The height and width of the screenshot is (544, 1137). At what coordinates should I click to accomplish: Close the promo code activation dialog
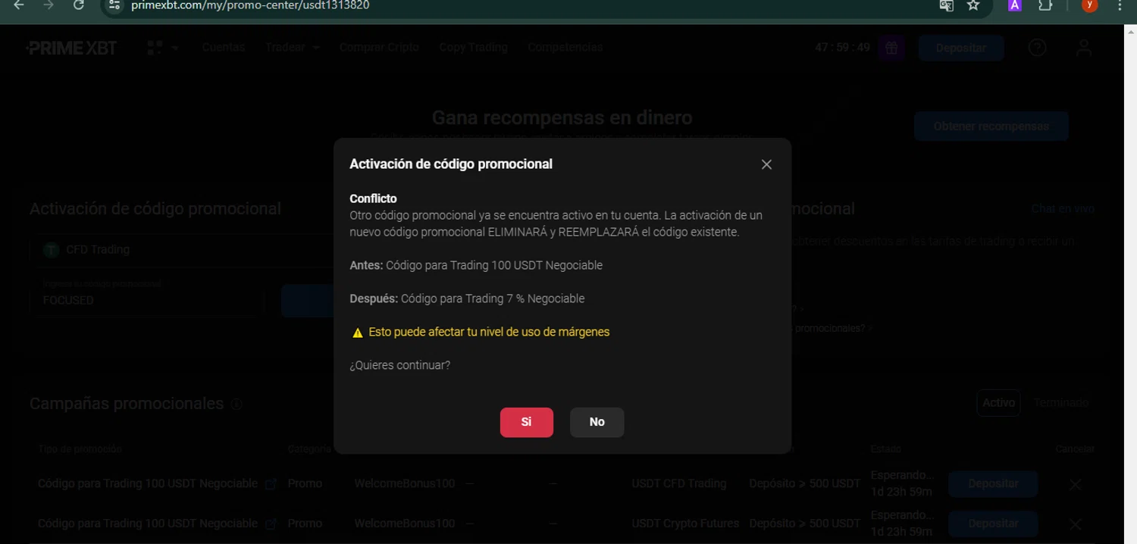[x=766, y=164]
